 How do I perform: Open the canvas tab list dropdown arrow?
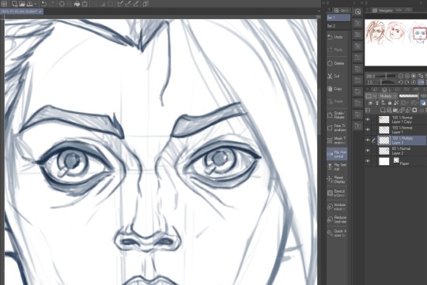coord(319,11)
